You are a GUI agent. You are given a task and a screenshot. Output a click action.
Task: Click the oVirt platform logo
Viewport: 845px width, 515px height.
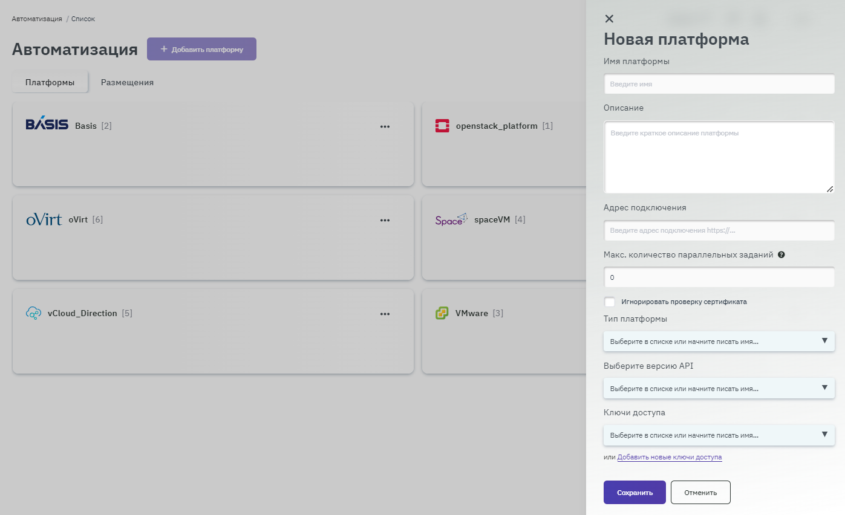[x=44, y=219]
